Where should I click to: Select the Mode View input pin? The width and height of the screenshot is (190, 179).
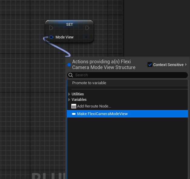coord(51,37)
